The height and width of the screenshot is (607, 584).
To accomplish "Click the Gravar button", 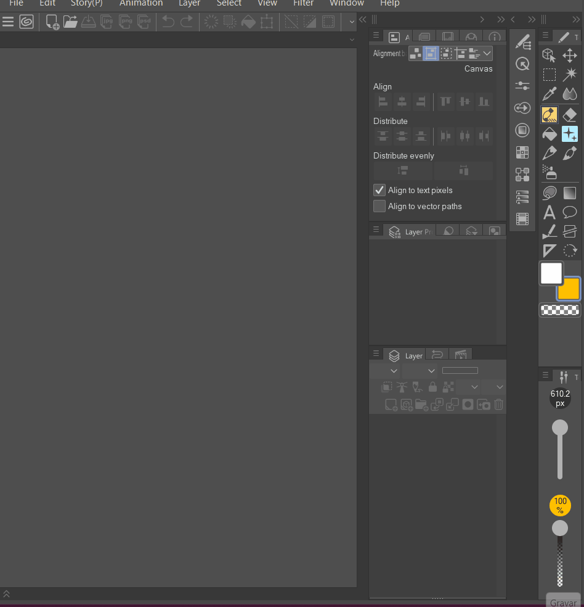I will tap(563, 601).
